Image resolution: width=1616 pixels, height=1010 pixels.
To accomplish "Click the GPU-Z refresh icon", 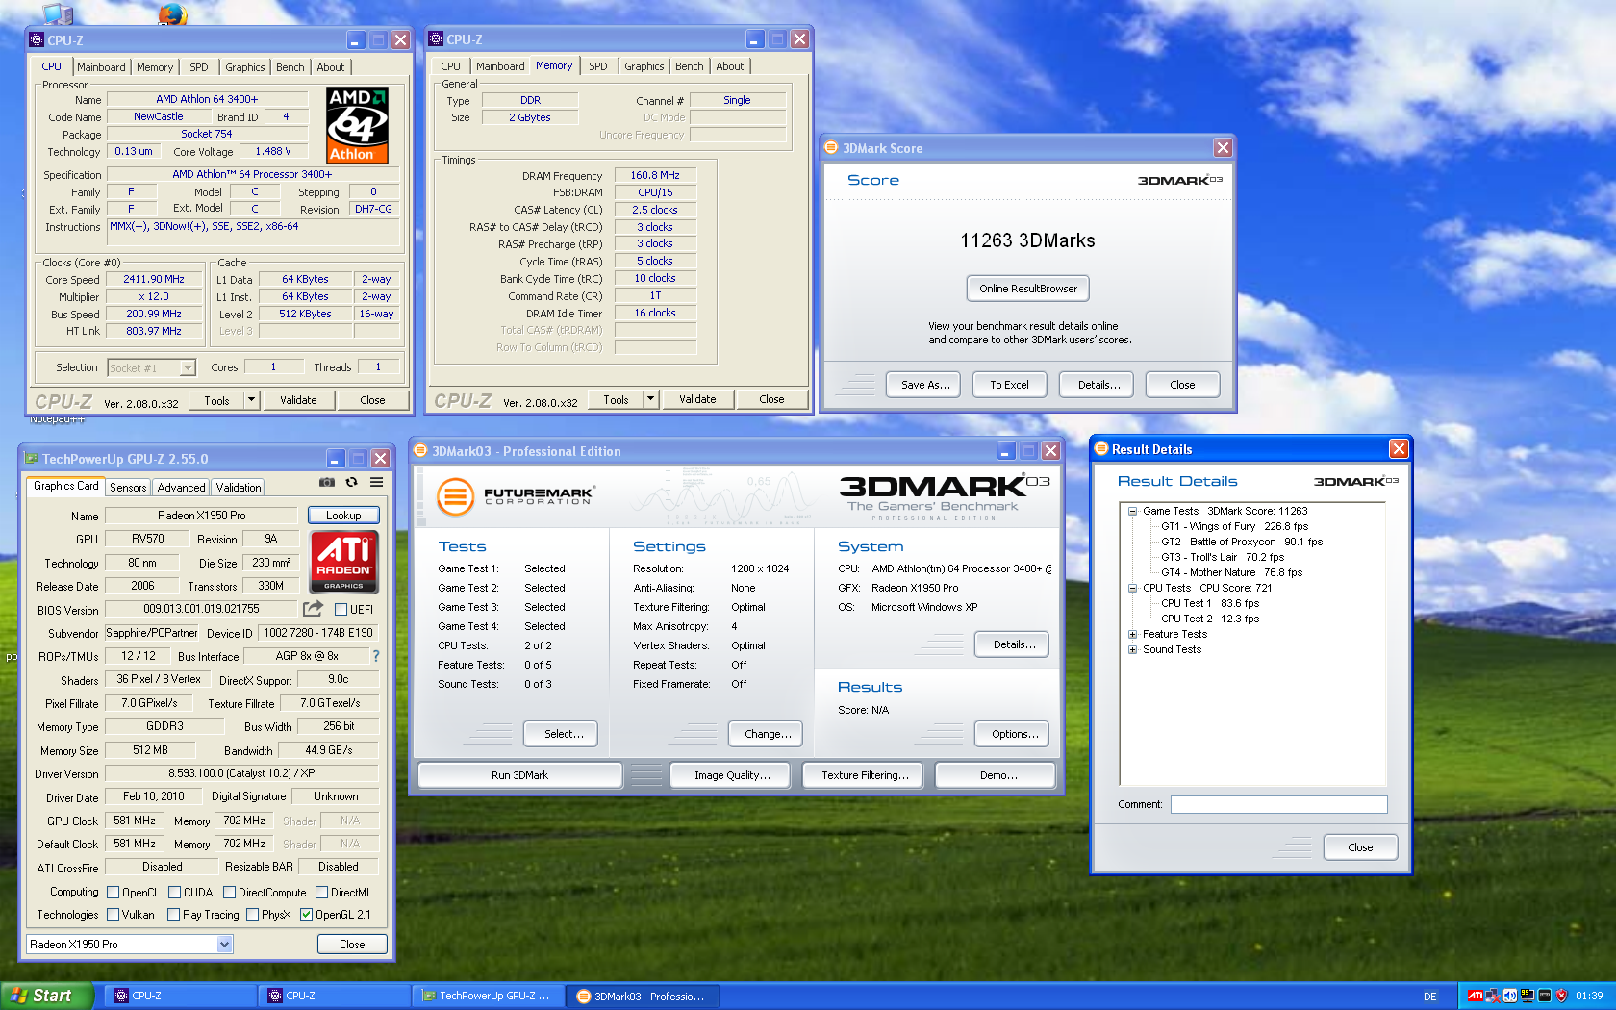I will [x=352, y=482].
